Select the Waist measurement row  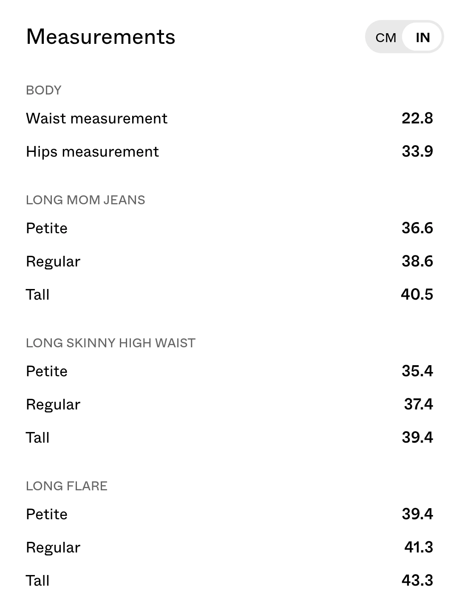229,118
